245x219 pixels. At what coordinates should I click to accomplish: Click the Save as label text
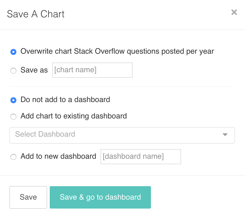coord(34,70)
